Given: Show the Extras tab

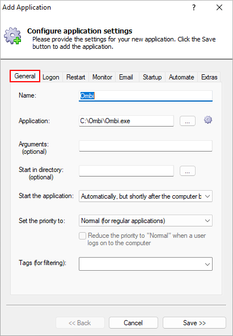Looking at the screenshot, I should (x=209, y=77).
